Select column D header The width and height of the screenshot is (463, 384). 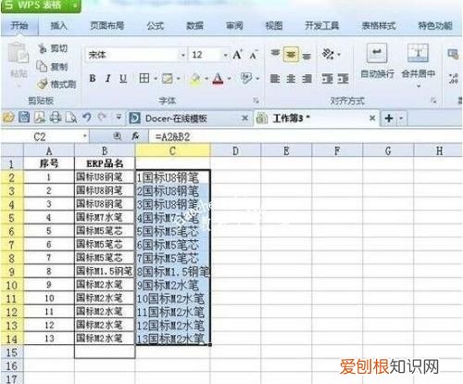(x=236, y=151)
